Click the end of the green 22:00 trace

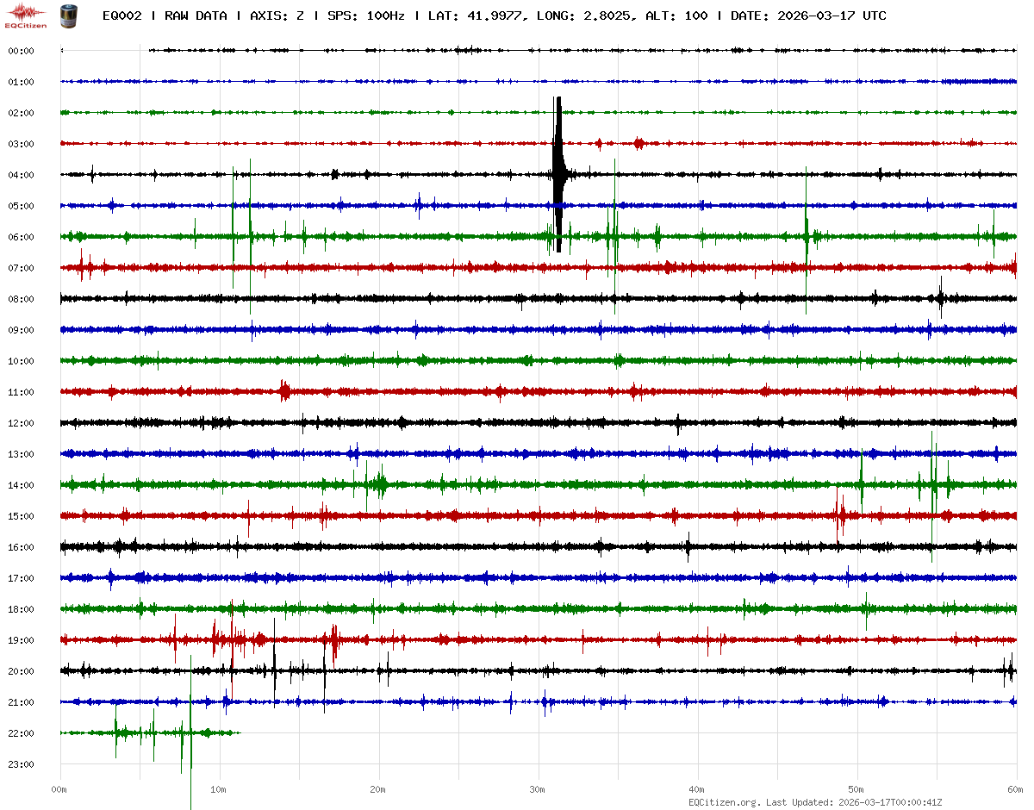pyautogui.click(x=239, y=733)
